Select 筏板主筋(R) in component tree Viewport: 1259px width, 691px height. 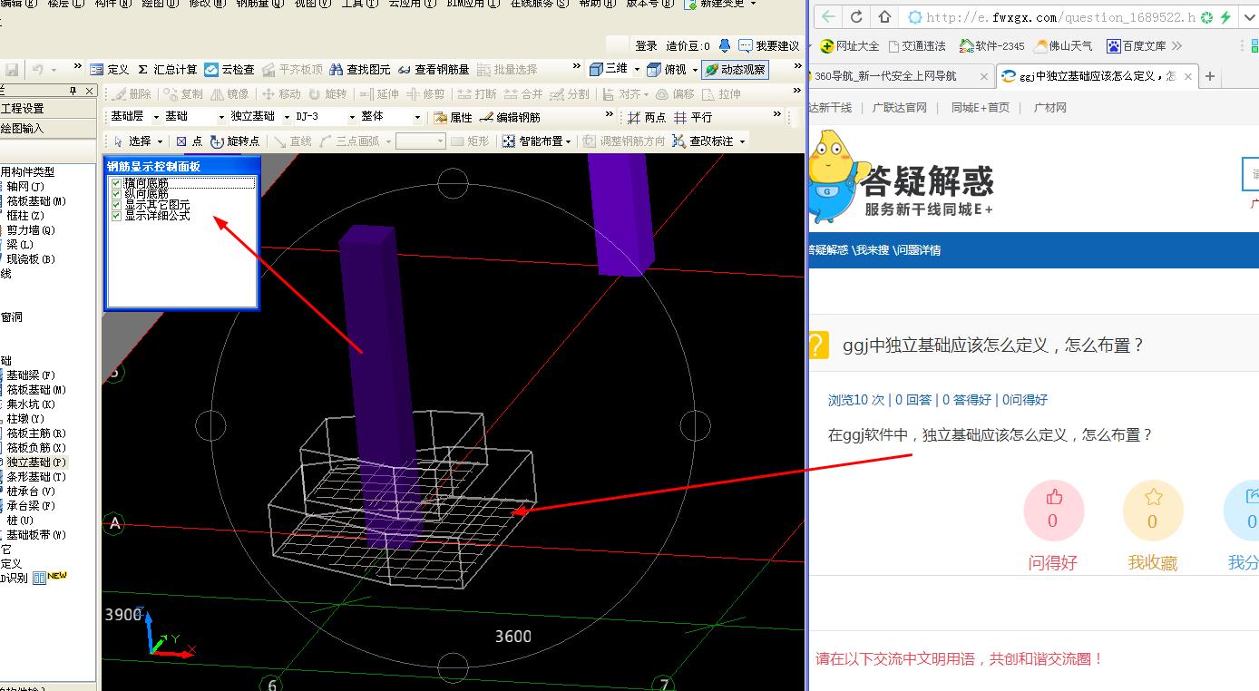tap(34, 433)
